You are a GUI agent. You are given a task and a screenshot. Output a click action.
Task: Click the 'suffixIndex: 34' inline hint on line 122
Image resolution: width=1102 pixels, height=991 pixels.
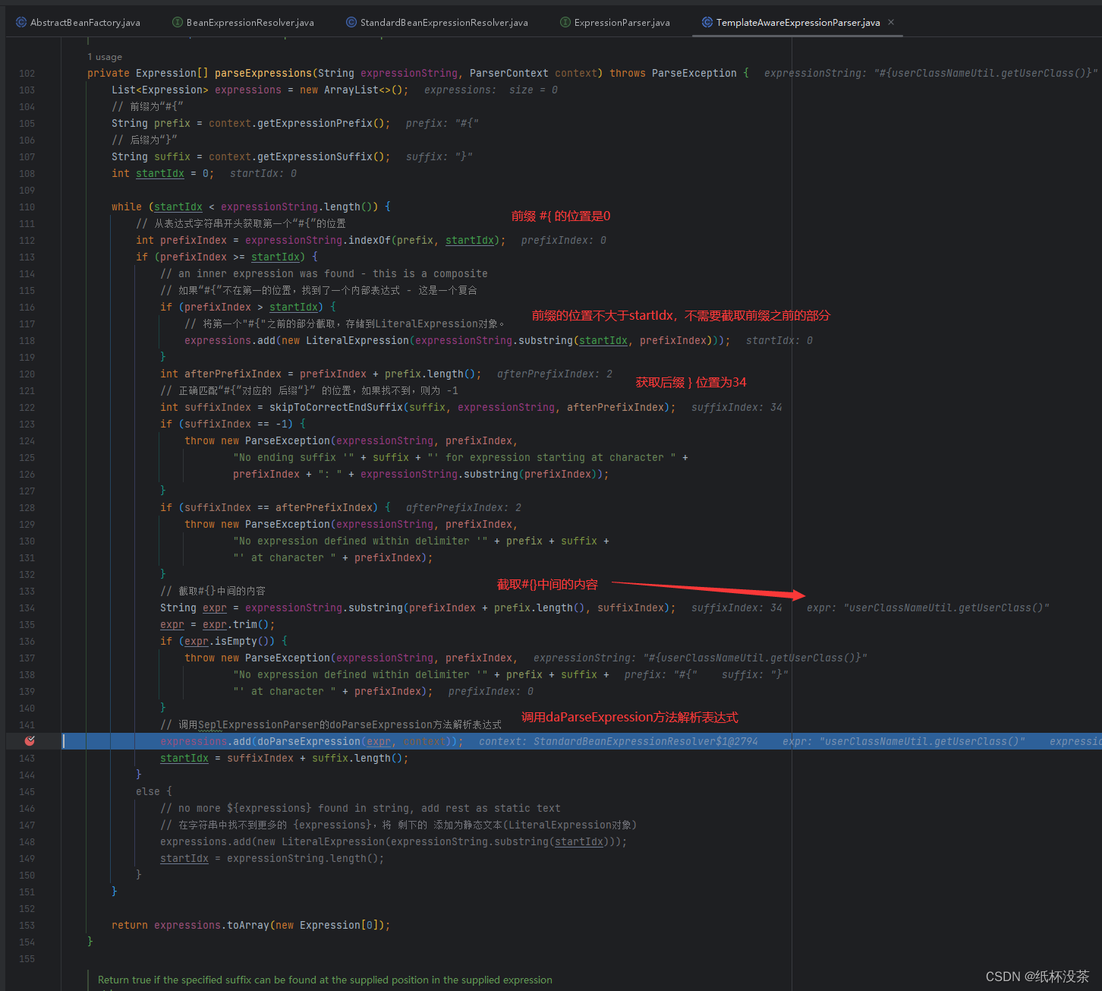[x=736, y=407]
